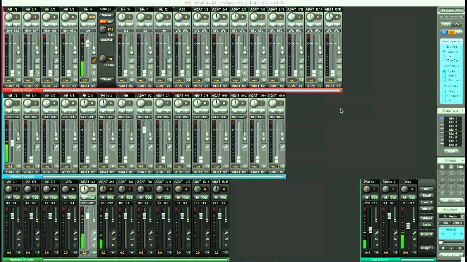Screen dimensions: 467x262
Task: Enable RMS Level checkbox
Action: [444, 80]
